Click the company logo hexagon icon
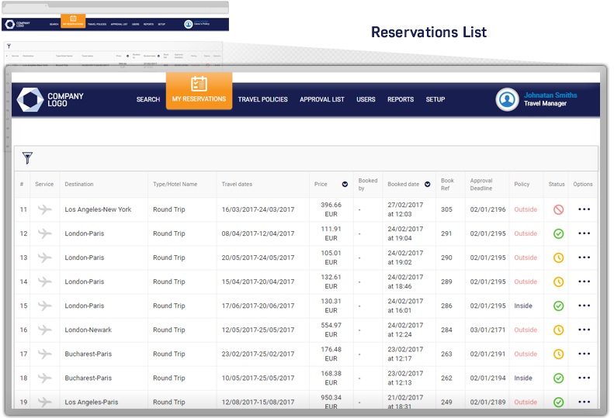614x418 pixels. point(30,99)
